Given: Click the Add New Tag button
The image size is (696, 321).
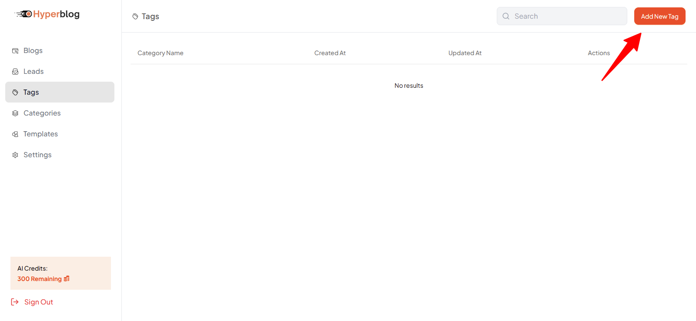Looking at the screenshot, I should coord(659,16).
